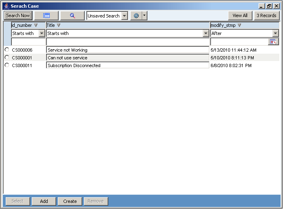
Task: Expand the modify_stmp 'After' operator dropdown
Action: point(276,33)
